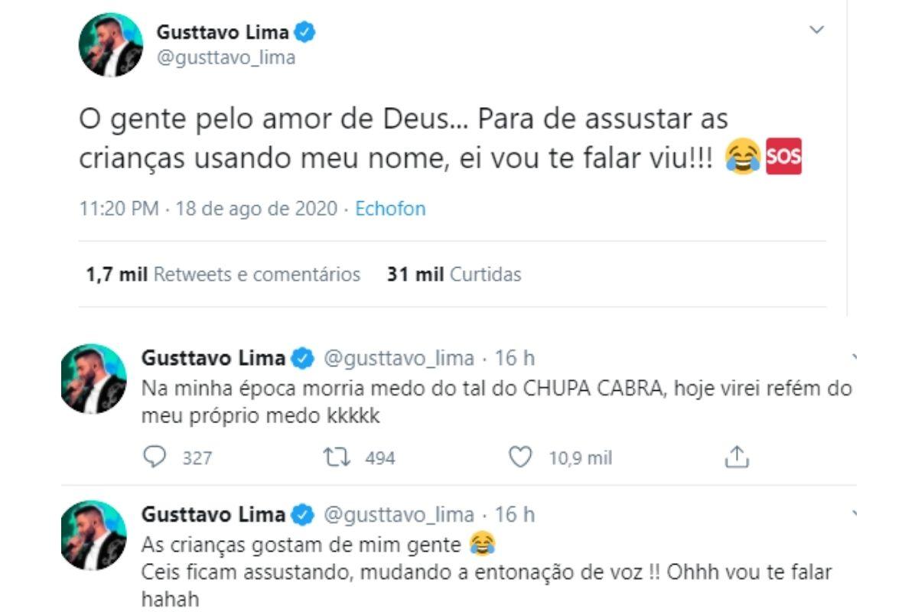Share the CHUPA CABRA tweet

[x=736, y=457]
